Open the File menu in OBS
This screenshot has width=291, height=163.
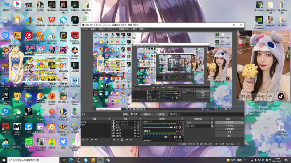(x=84, y=29)
